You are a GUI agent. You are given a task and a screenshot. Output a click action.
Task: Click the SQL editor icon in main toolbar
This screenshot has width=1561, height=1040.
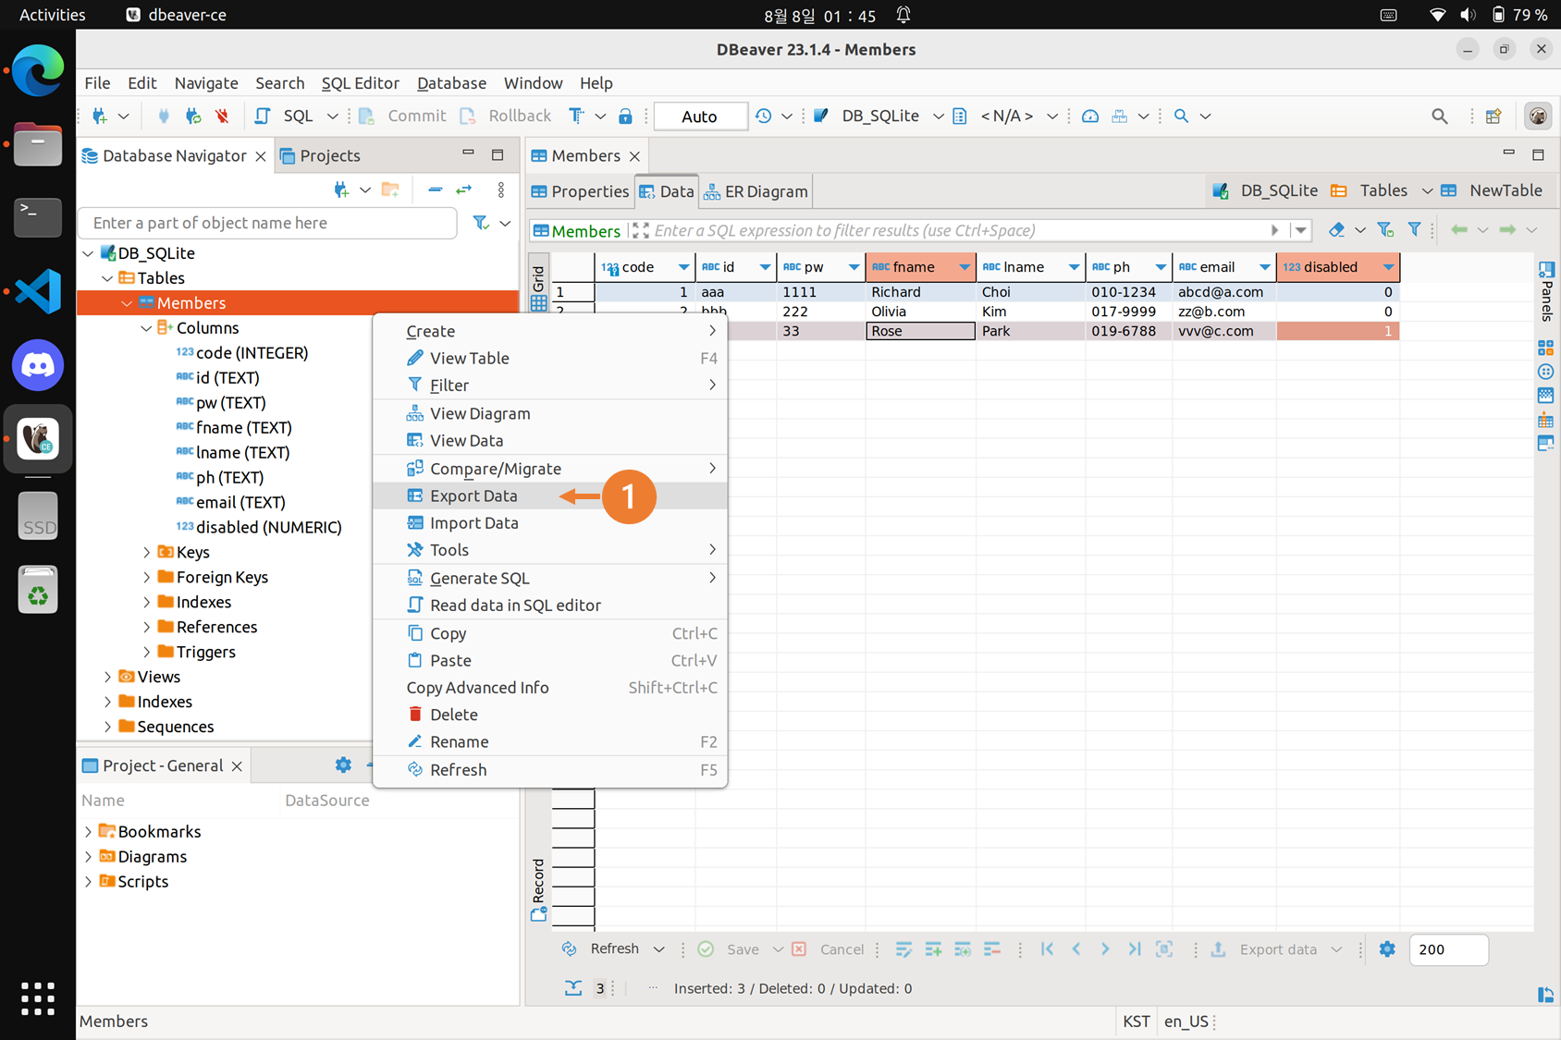[x=263, y=116]
